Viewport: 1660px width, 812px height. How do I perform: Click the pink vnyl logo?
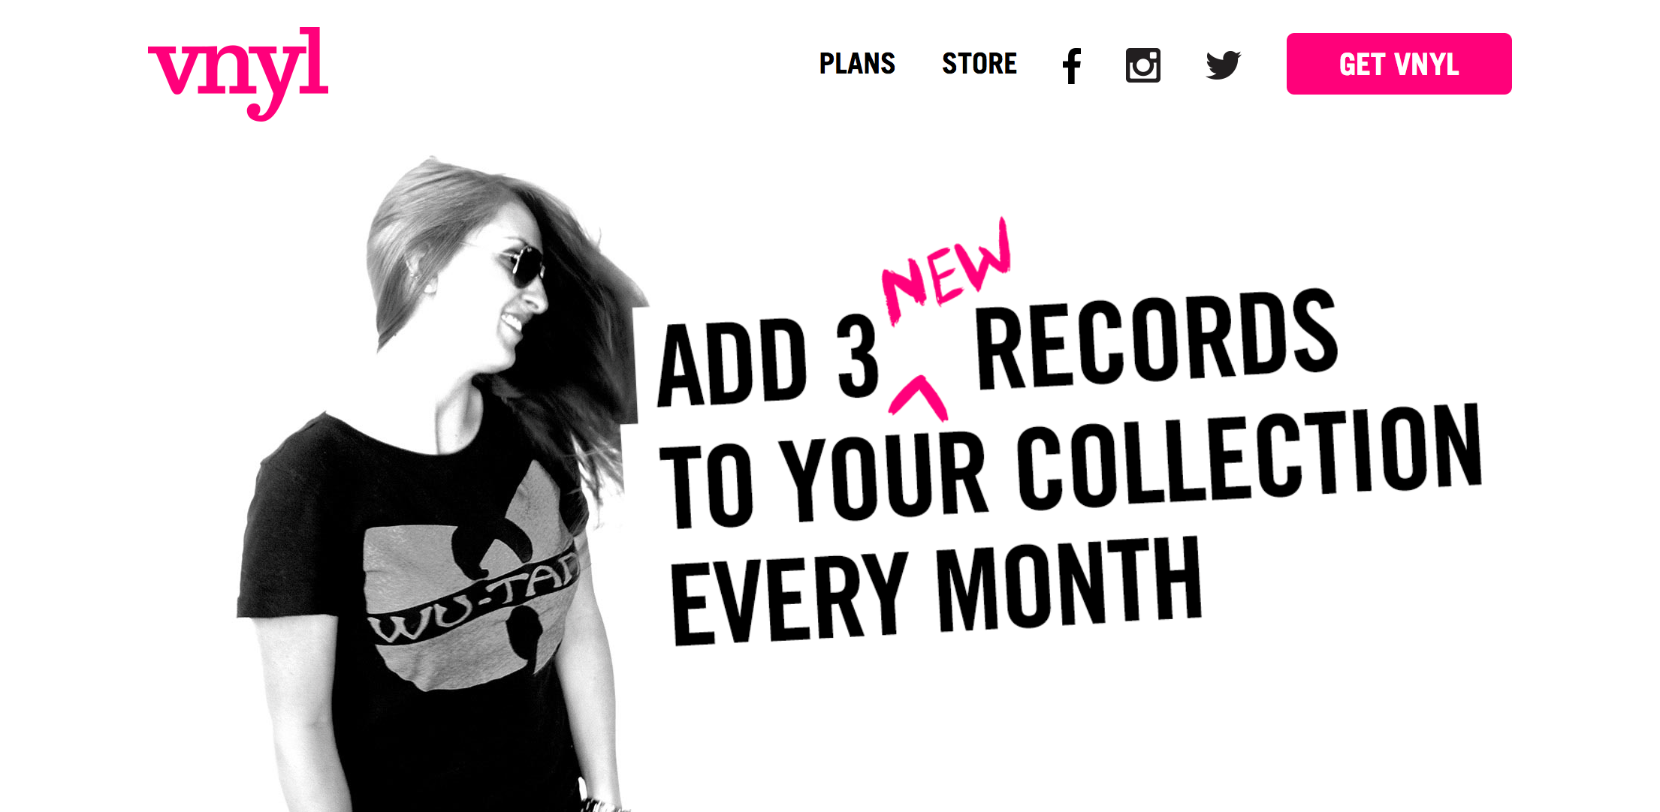point(238,74)
